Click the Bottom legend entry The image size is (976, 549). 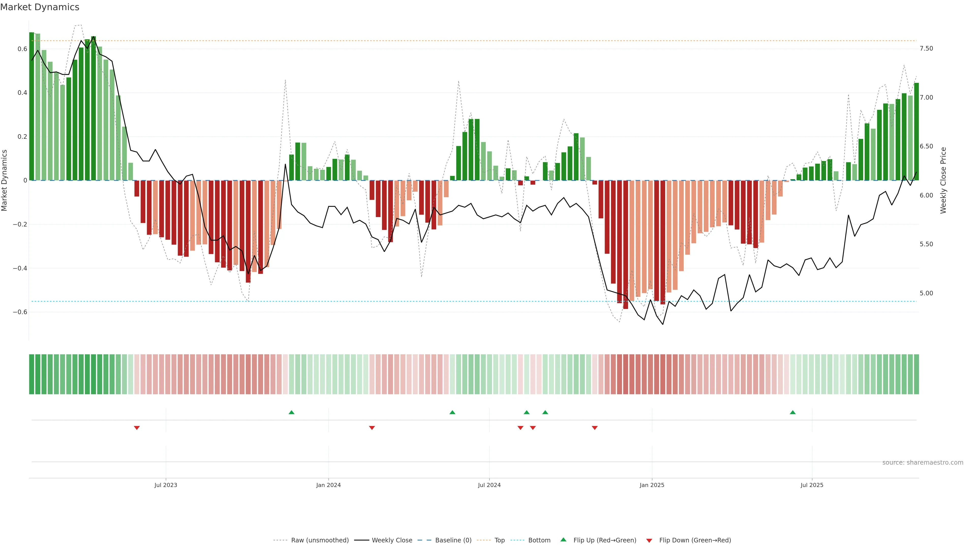pos(539,540)
